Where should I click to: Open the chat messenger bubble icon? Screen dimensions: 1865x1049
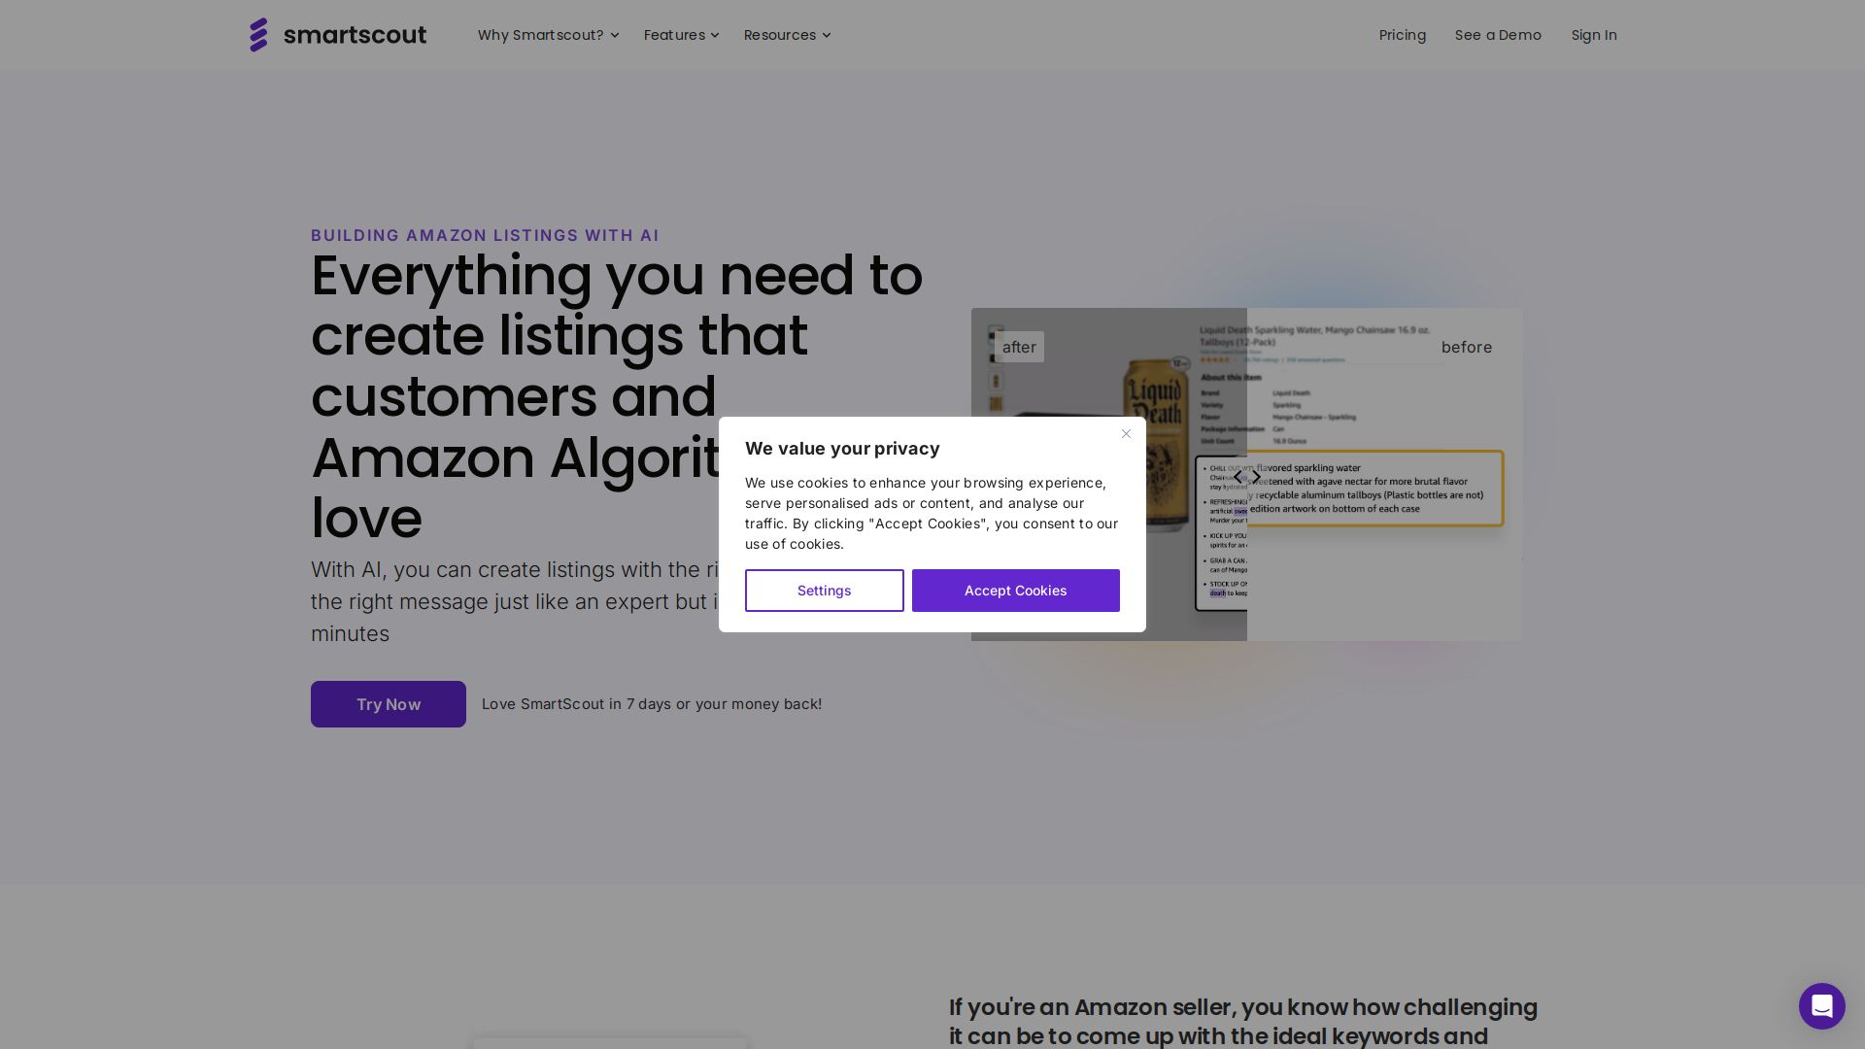(1821, 1005)
